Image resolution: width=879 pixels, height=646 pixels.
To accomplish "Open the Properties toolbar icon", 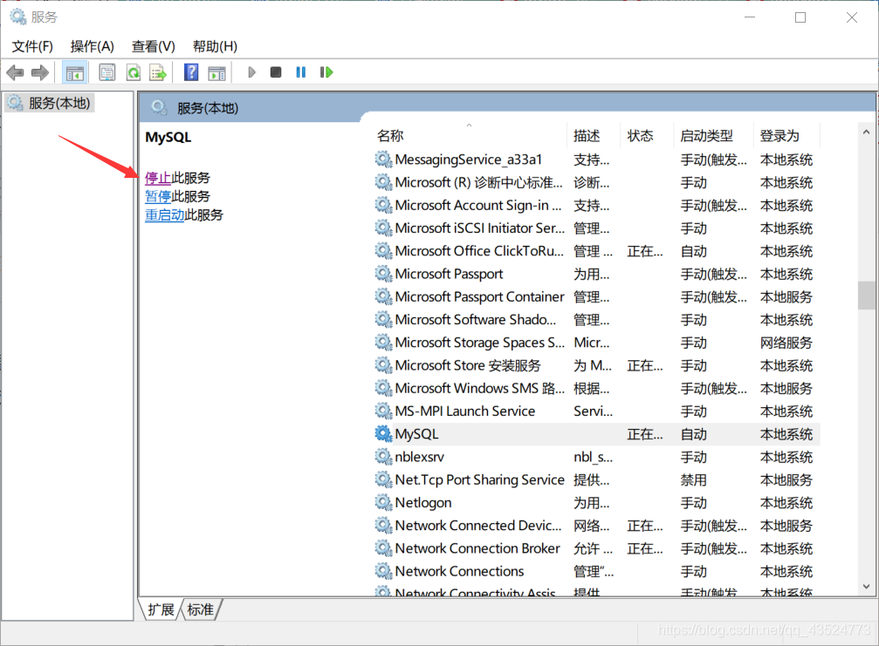I will (107, 72).
